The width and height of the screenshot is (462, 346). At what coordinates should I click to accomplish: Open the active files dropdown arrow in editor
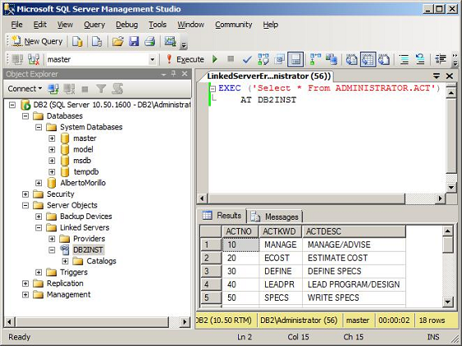437,76
